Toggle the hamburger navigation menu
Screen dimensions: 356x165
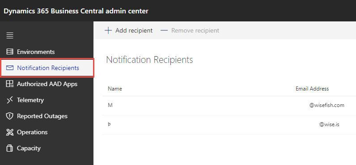[x=10, y=36]
